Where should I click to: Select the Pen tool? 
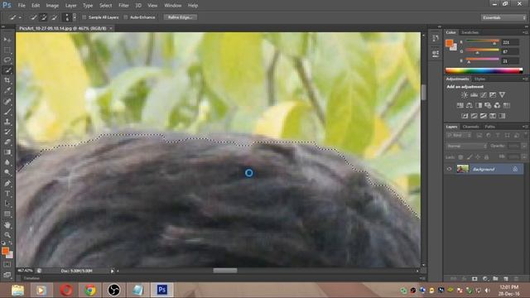pos(7,184)
